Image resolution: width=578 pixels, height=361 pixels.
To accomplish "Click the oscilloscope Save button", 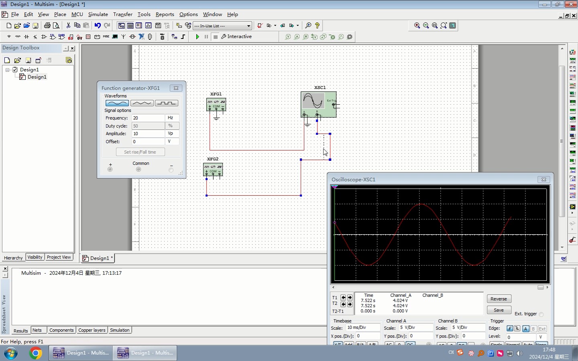I will coord(499,310).
